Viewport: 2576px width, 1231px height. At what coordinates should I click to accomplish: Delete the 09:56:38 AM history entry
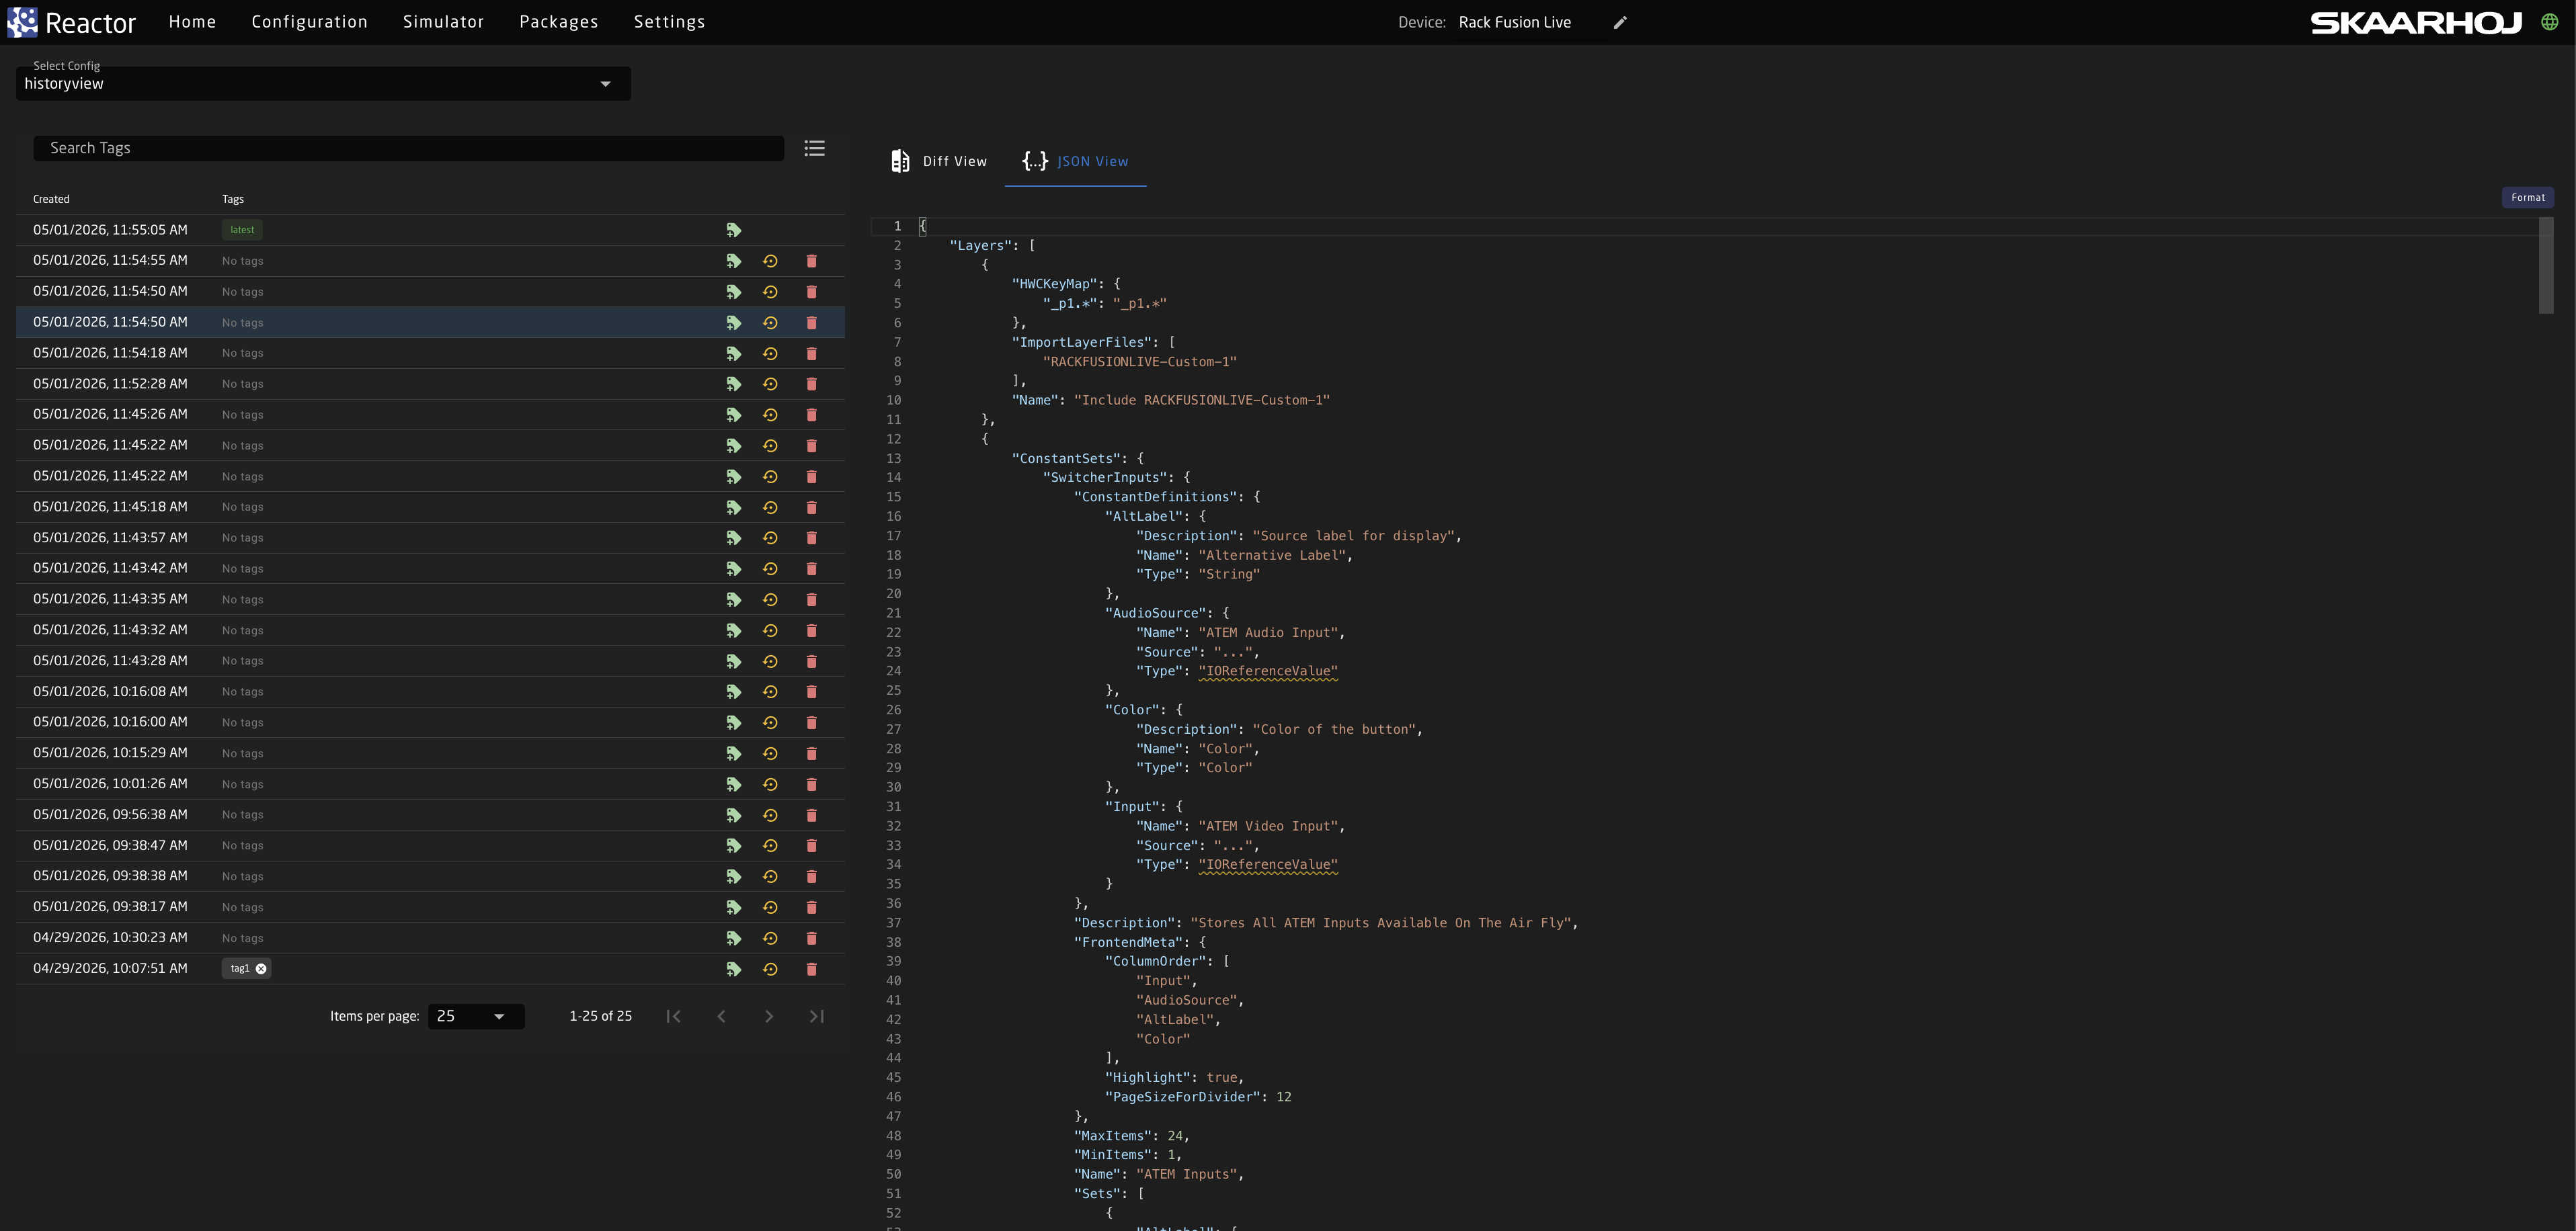(x=811, y=814)
